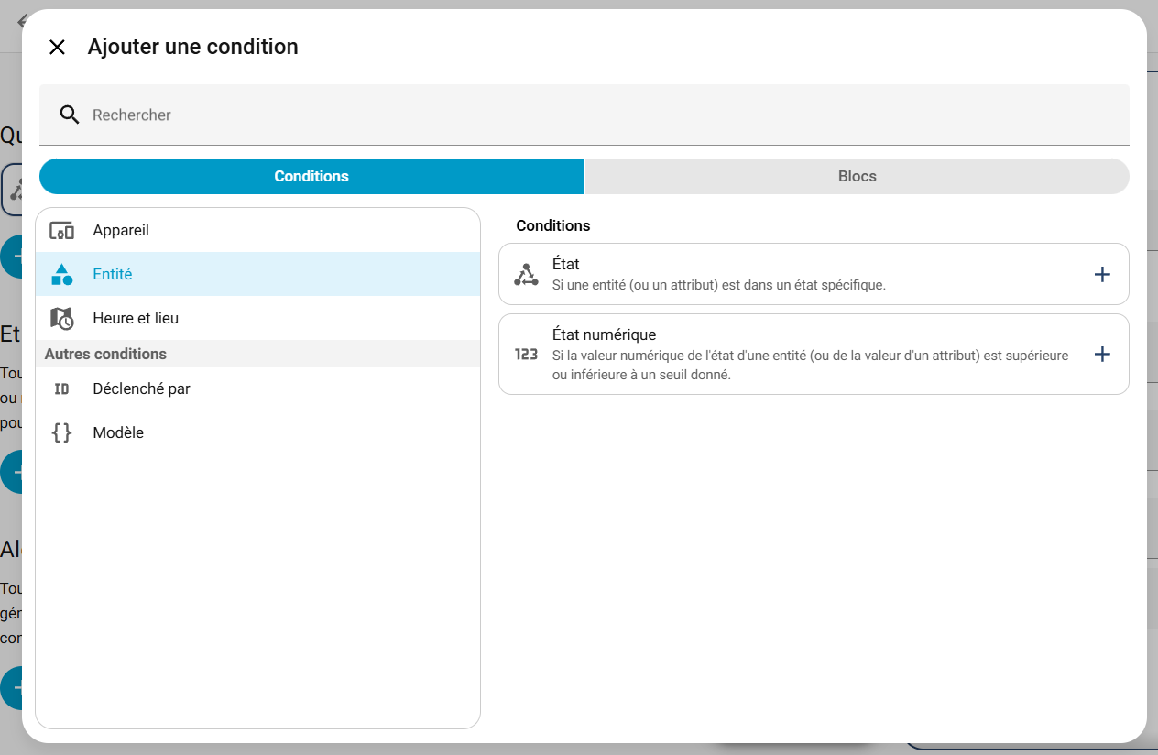Image resolution: width=1158 pixels, height=755 pixels.
Task: Select the Heure et lieu category
Action: (136, 319)
